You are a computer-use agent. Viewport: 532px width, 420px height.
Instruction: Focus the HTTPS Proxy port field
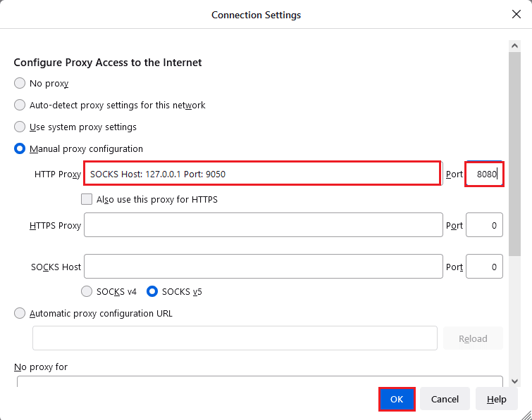(x=484, y=225)
